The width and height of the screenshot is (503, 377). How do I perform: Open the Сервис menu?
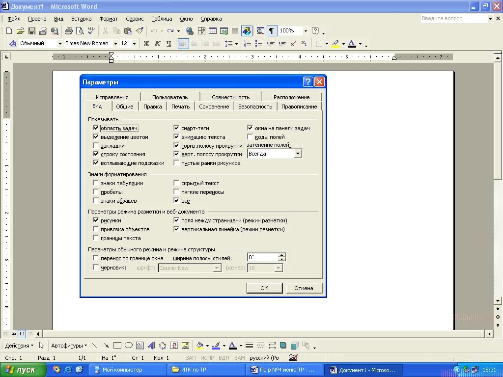(135, 19)
